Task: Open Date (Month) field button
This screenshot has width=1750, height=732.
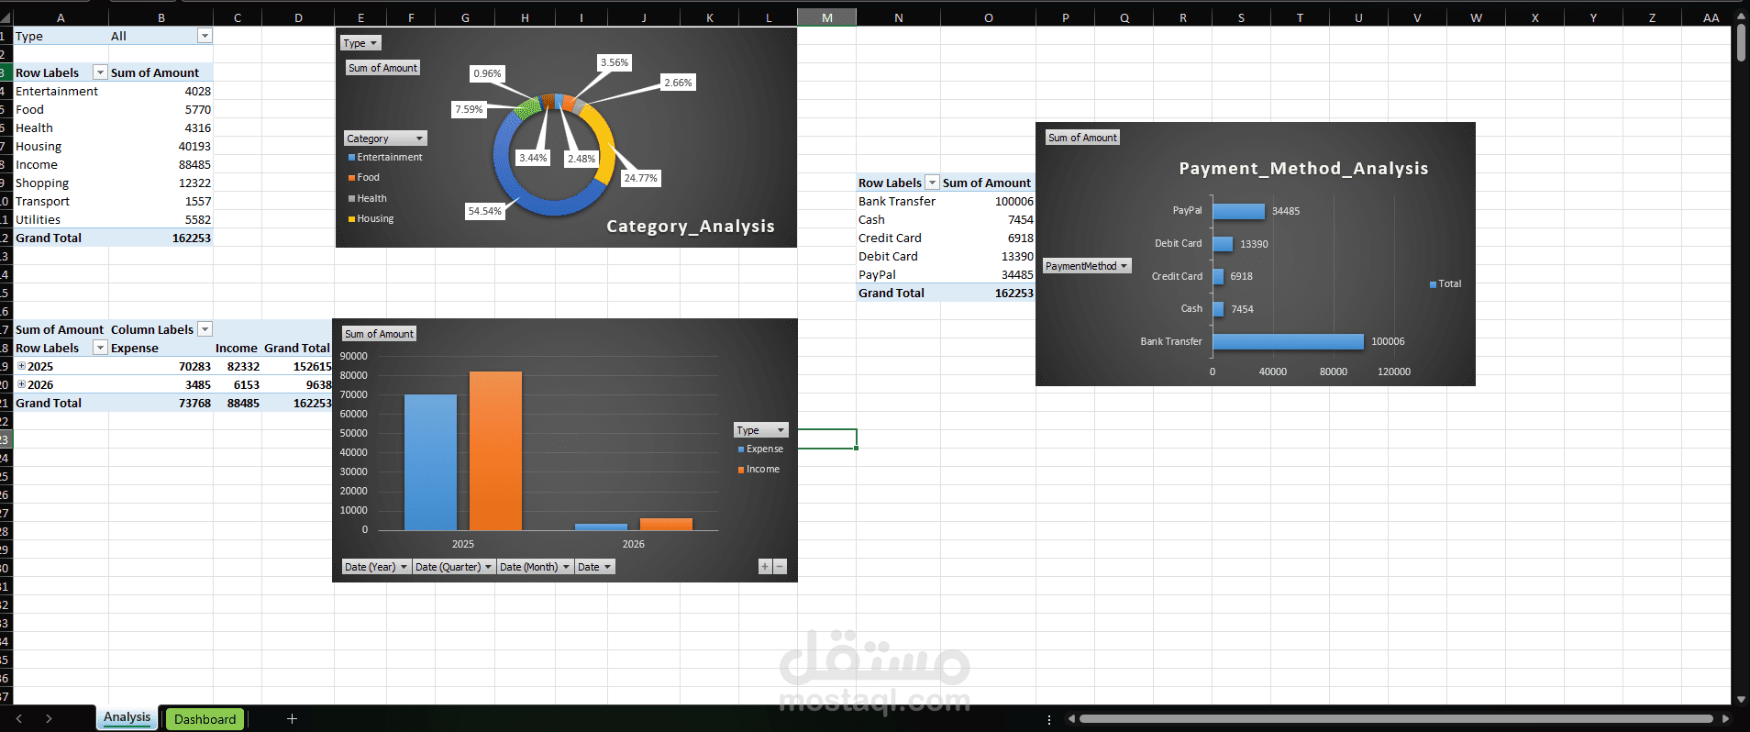Action: click(535, 567)
